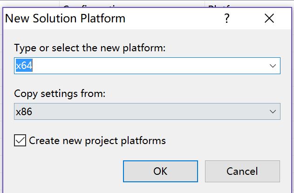Click the Type or select the new platform label

tap(90, 48)
